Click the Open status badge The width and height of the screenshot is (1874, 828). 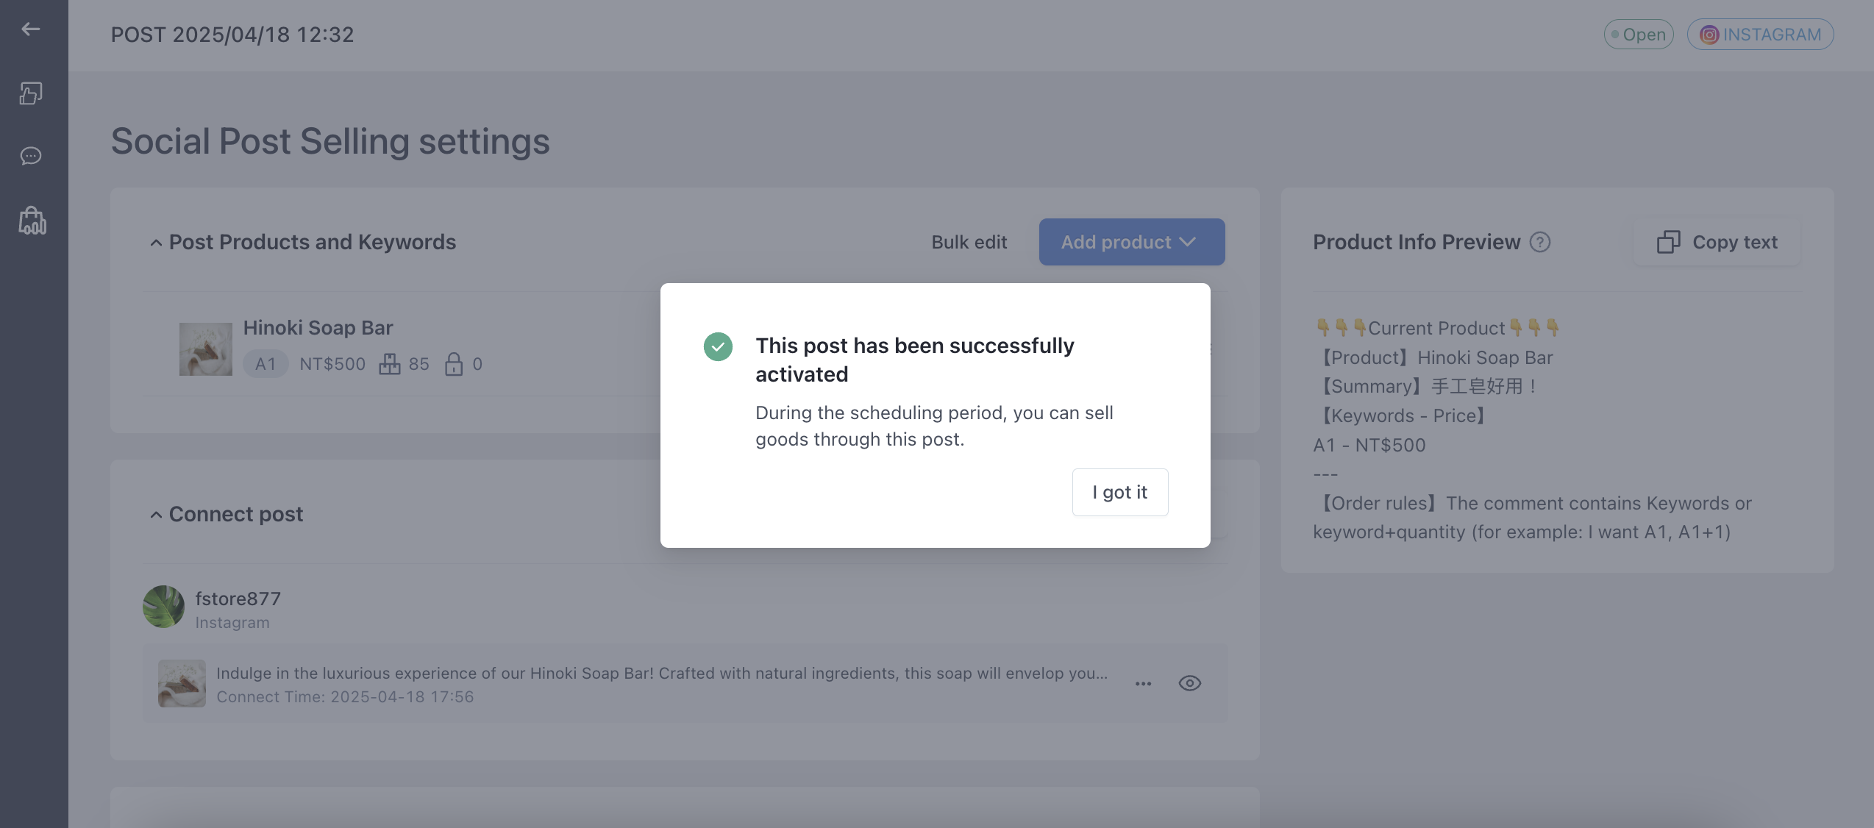(x=1639, y=35)
